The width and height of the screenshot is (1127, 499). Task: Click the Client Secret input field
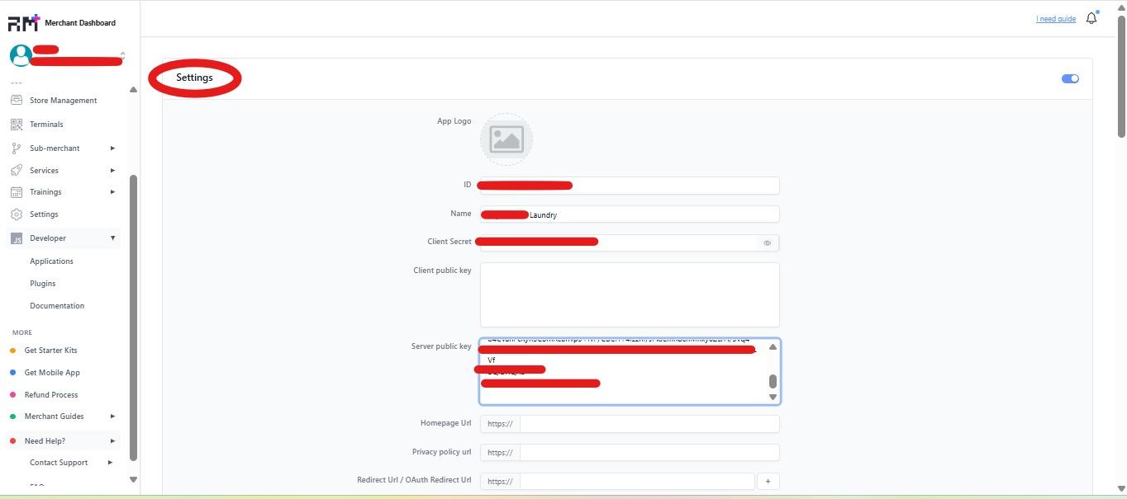click(x=619, y=242)
